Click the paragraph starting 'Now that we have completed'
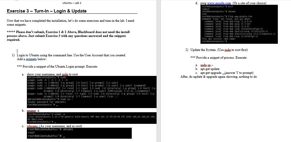Image resolution: width=291 pixels, height=142 pixels. click(71, 23)
